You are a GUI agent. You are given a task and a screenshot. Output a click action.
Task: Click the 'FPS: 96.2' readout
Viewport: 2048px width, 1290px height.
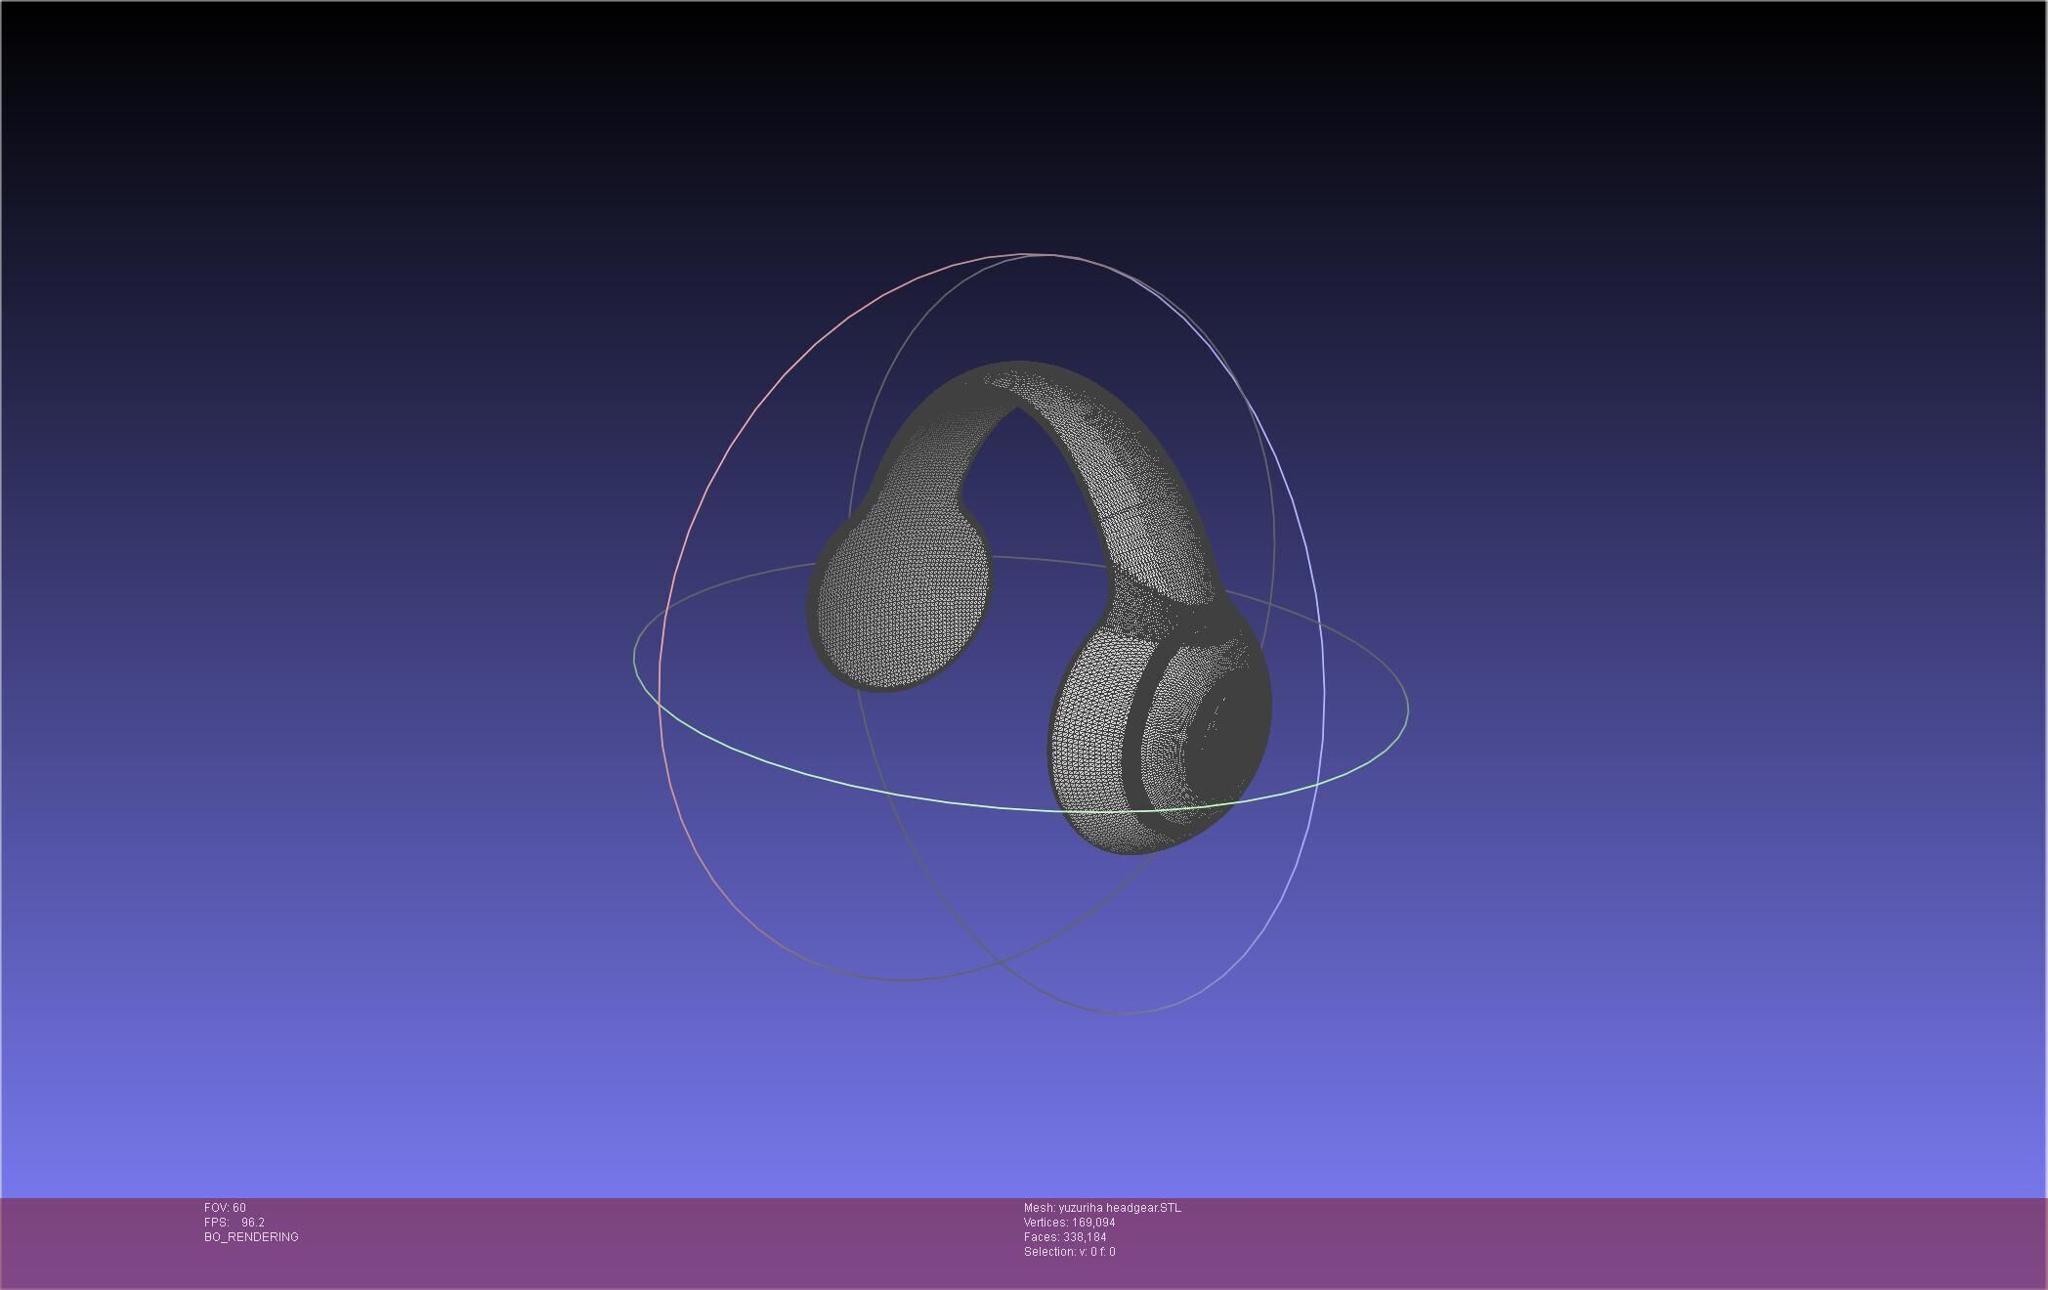235,1223
